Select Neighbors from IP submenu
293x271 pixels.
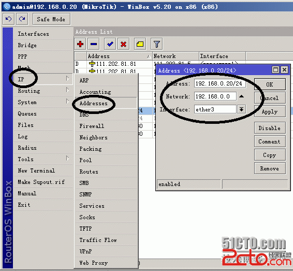(x=106, y=137)
